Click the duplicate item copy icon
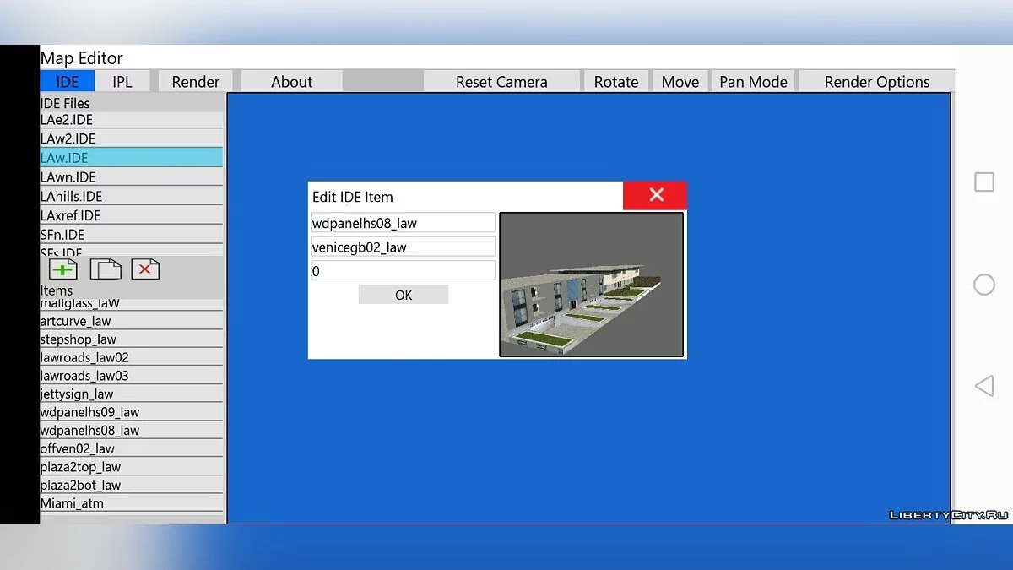1013x570 pixels. [x=105, y=269]
